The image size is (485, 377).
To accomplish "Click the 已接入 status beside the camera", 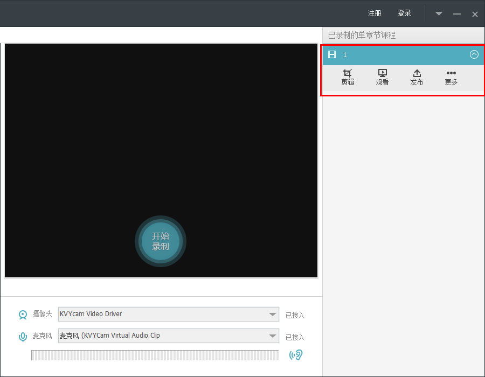I will [x=295, y=315].
